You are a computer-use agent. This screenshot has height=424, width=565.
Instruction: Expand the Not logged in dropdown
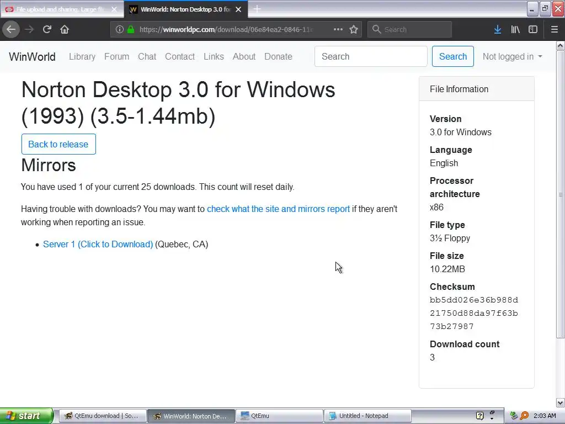(512, 57)
